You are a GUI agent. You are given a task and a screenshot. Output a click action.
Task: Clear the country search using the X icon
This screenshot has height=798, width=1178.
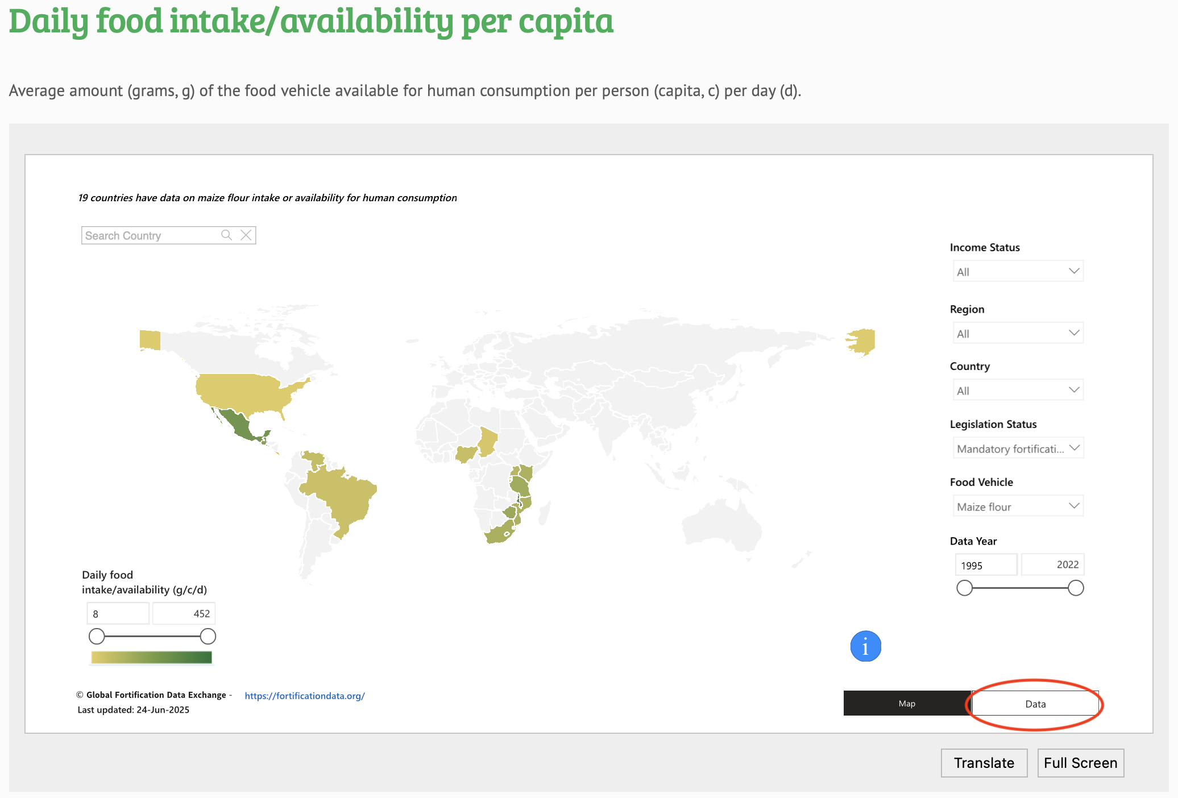point(246,235)
